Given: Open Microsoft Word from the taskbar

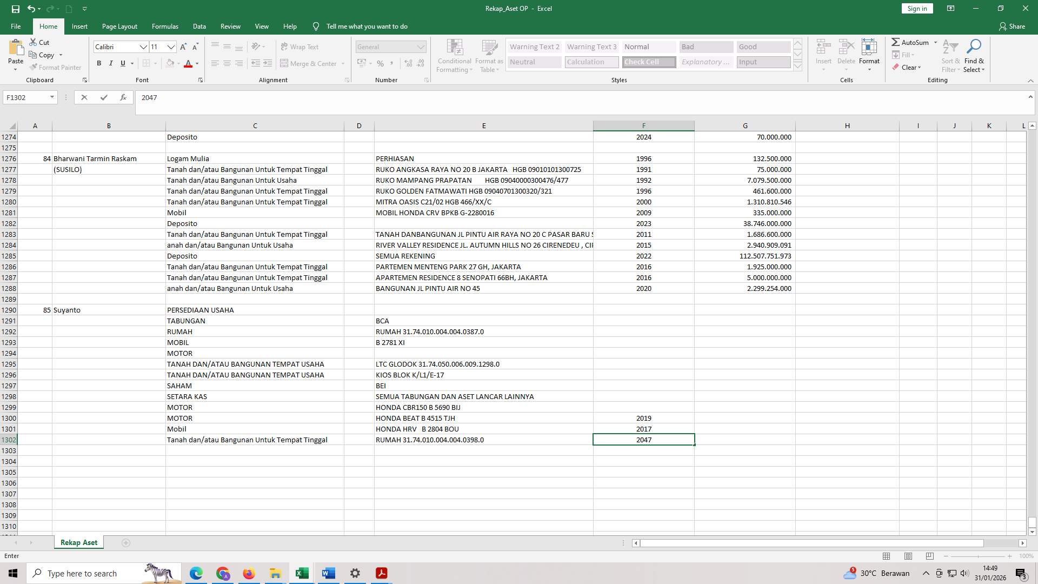Looking at the screenshot, I should tap(328, 573).
